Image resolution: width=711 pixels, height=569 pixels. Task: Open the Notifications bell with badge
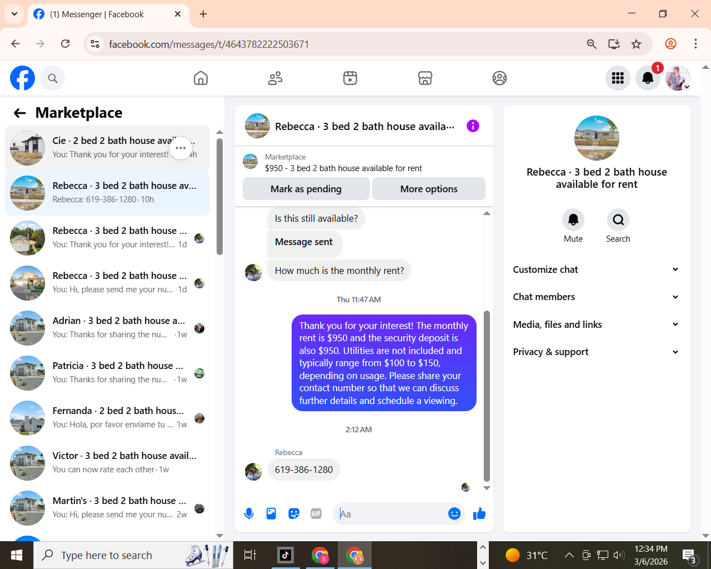[648, 78]
